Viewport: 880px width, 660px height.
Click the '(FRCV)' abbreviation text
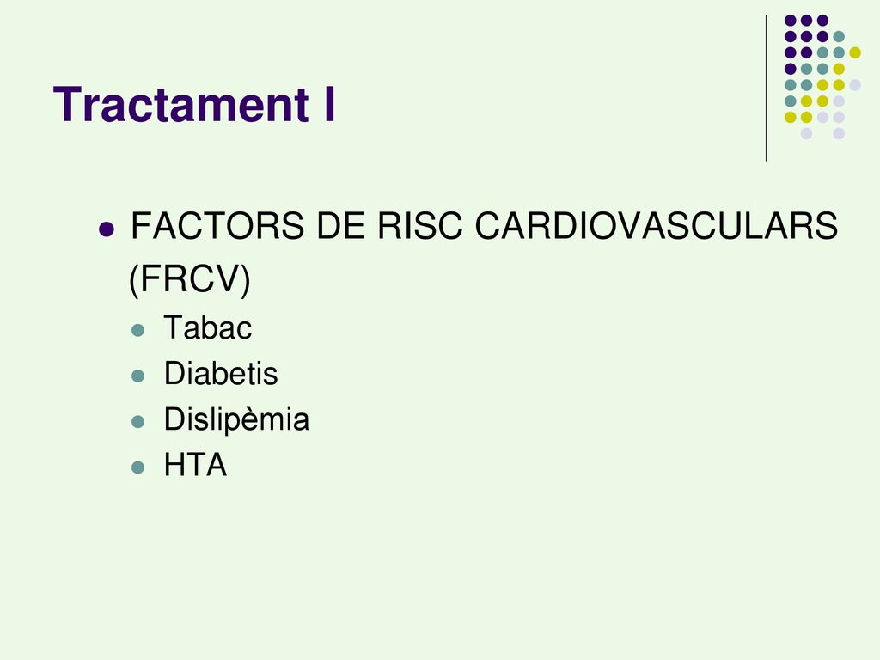pos(190,279)
